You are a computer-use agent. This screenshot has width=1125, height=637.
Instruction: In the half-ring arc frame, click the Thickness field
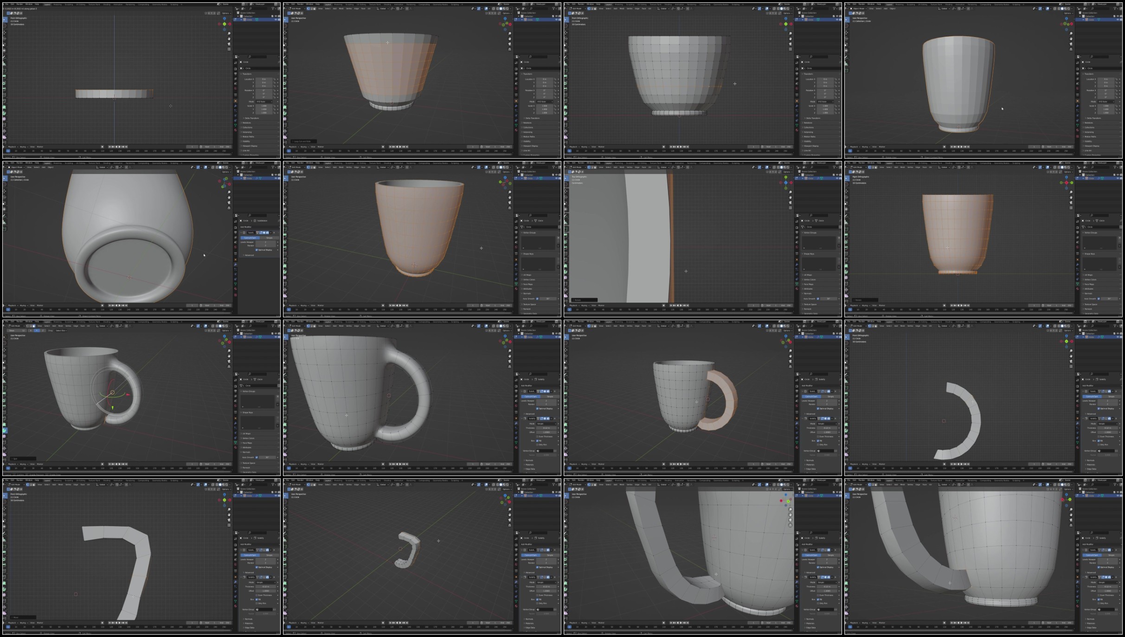coord(1108,428)
